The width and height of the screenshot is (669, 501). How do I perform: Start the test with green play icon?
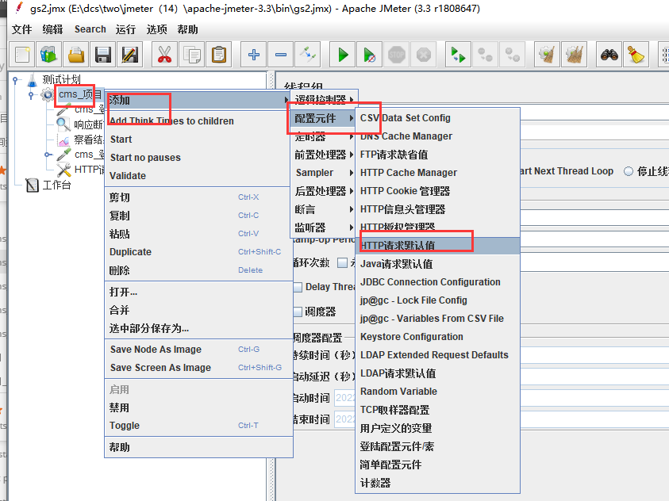pyautogui.click(x=342, y=55)
